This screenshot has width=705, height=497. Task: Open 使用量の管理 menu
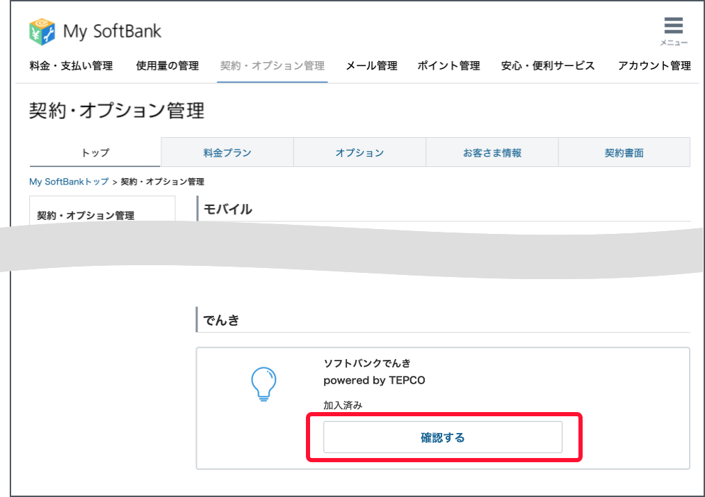168,65
